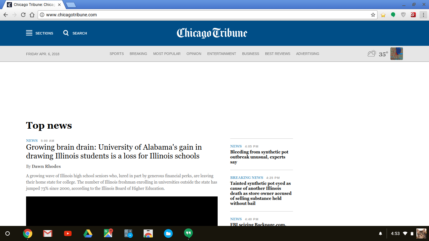Click the browser Back arrow
This screenshot has width=429, height=241.
[6, 15]
